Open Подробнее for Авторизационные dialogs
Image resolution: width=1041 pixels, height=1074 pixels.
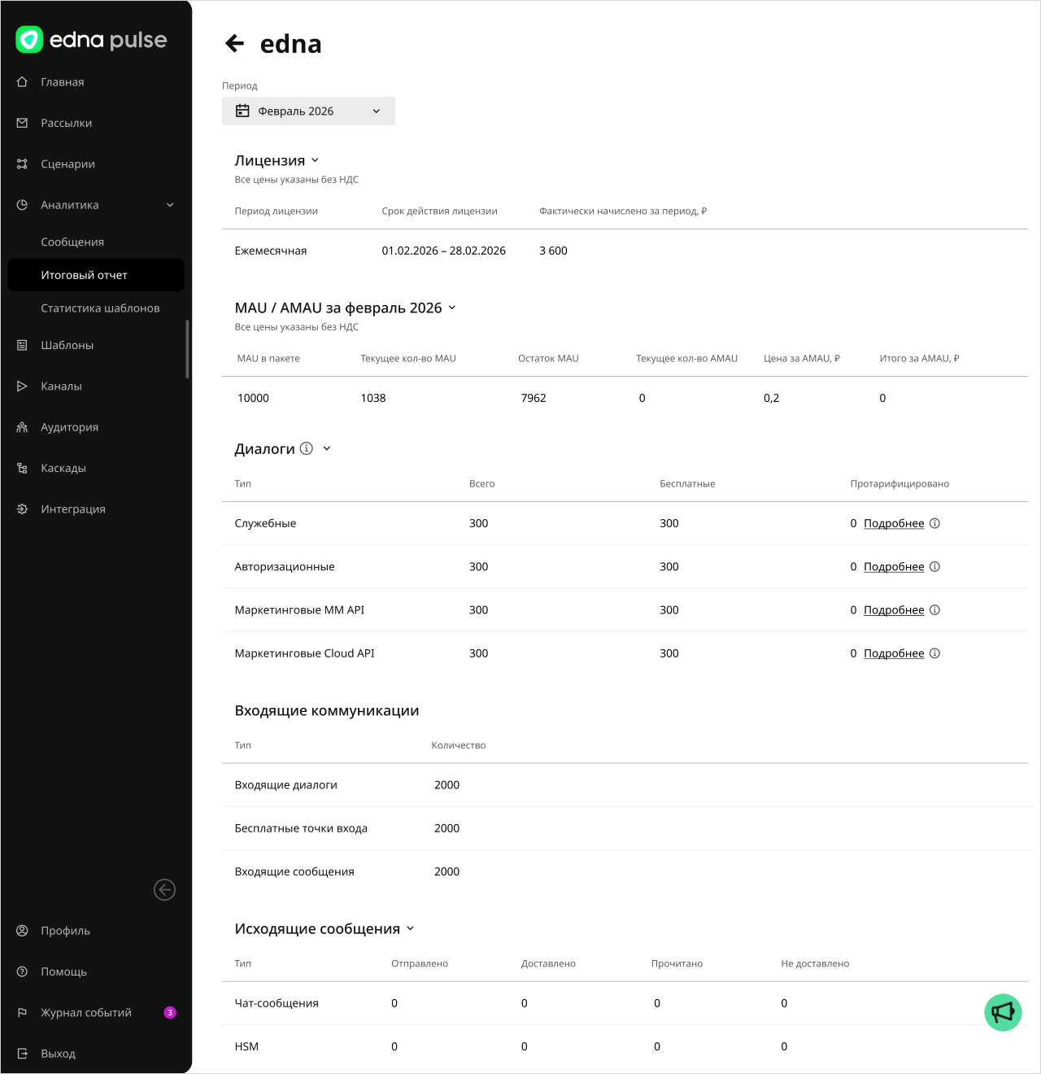pyautogui.click(x=894, y=566)
